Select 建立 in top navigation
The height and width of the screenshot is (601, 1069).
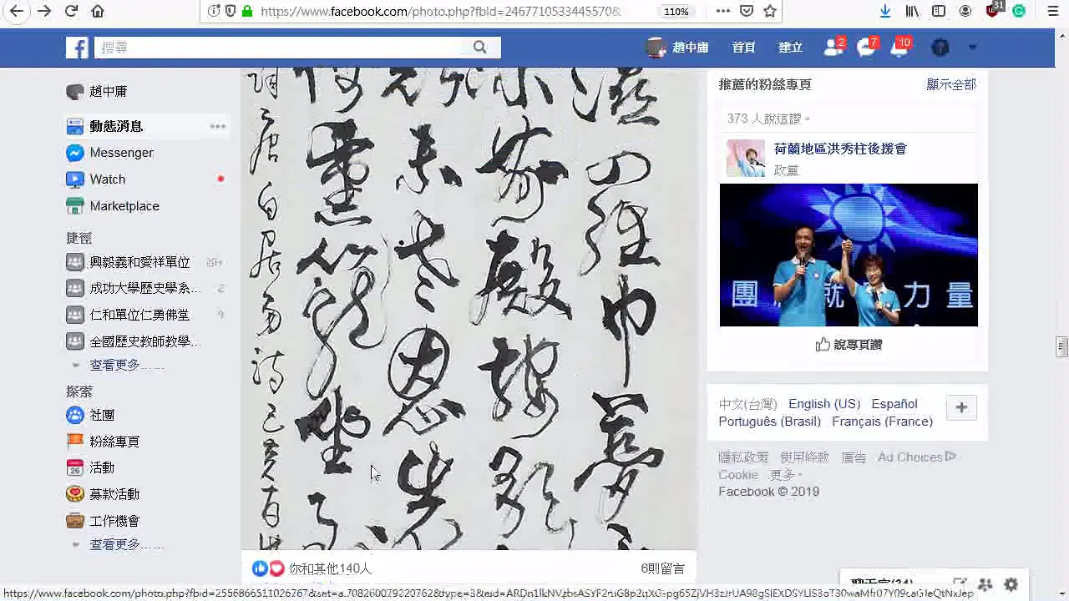pos(790,48)
